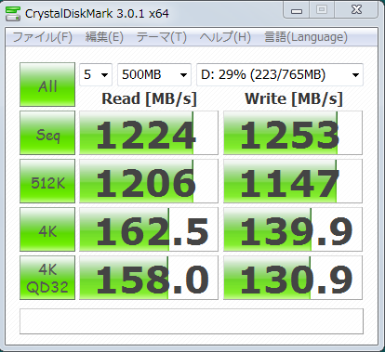Click the Seq write result 1253
Image resolution: width=385 pixels, height=352 pixels.
coord(293,133)
